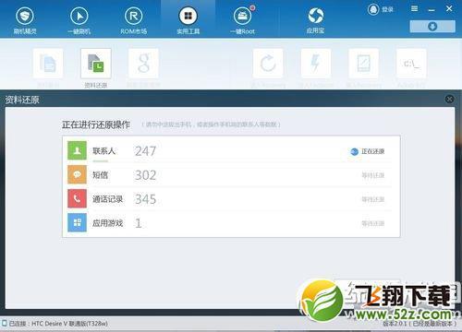Image resolution: width=462 pixels, height=332 pixels.
Task: Click the orange 短信 message icon
Action: tap(77, 174)
